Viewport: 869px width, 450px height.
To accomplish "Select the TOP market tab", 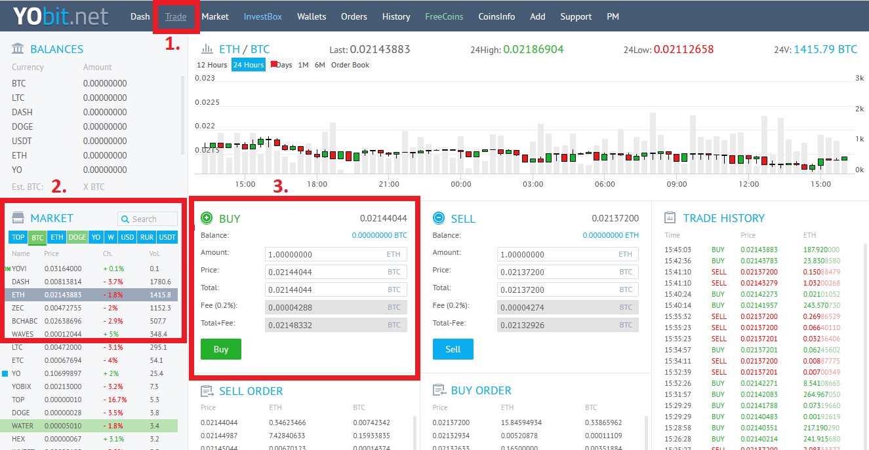I will click(18, 237).
